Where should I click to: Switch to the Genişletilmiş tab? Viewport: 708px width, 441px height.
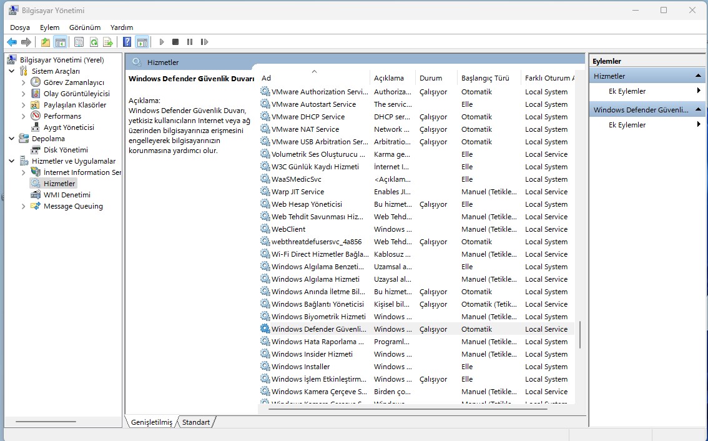coord(152,422)
